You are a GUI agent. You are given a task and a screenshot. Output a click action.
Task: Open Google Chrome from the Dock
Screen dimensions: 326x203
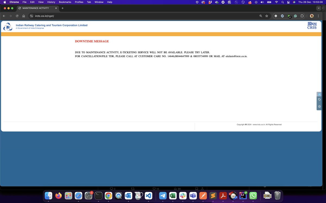(x=108, y=195)
